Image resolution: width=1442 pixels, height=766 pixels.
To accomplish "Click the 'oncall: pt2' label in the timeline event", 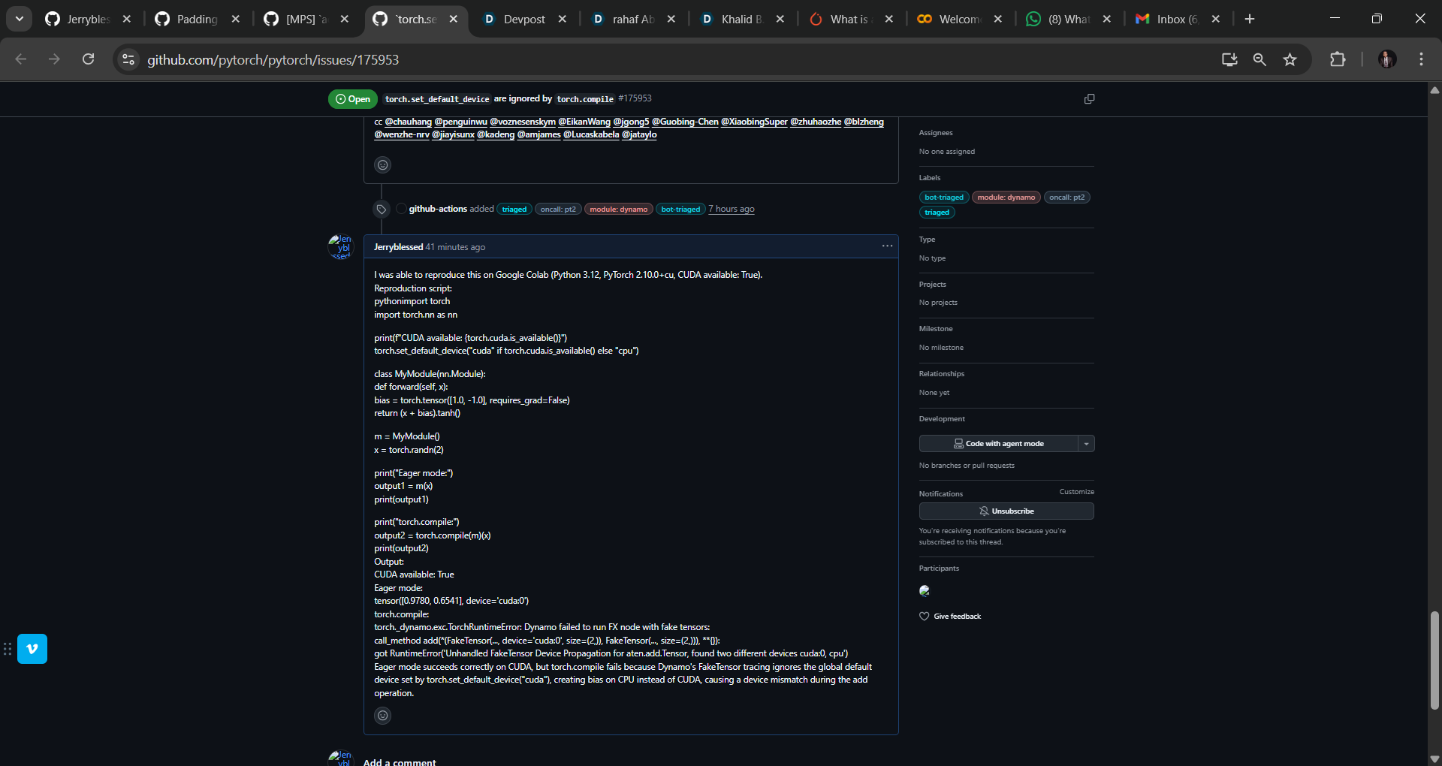I will pyautogui.click(x=558, y=210).
